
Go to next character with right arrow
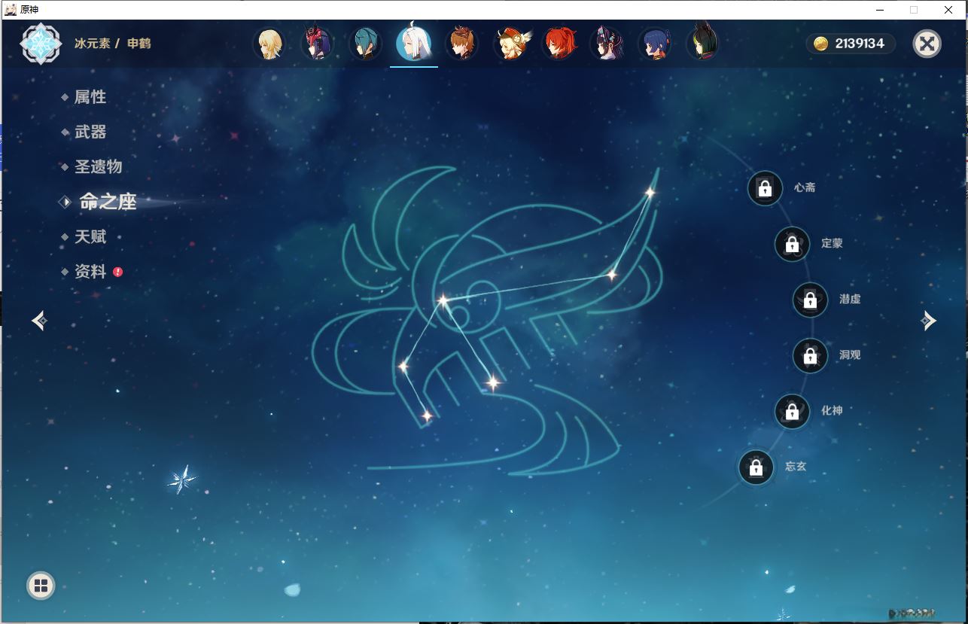(x=928, y=321)
